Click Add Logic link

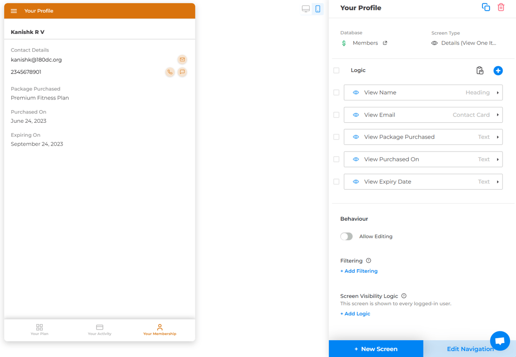[x=355, y=314]
